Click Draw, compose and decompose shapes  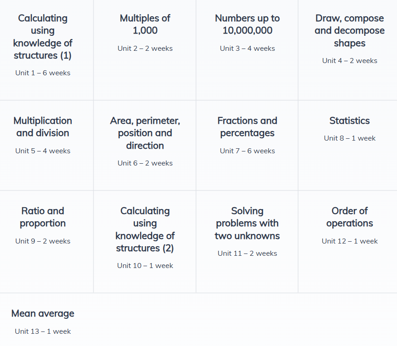coord(349,31)
